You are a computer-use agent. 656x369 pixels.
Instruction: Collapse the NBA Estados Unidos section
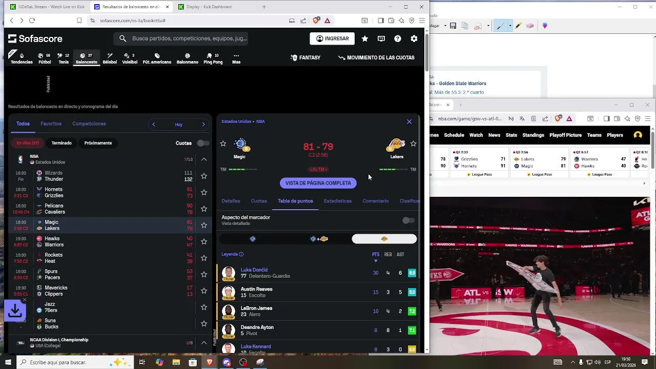(204, 159)
